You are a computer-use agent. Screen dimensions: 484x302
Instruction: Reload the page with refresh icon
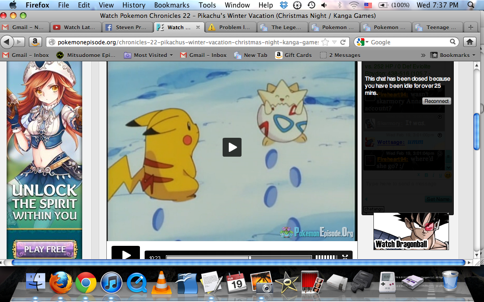343,42
